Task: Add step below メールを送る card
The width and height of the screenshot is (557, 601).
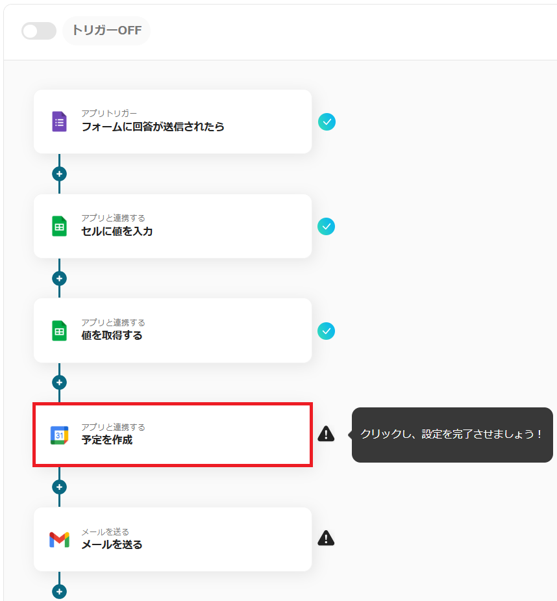Action: [x=59, y=591]
